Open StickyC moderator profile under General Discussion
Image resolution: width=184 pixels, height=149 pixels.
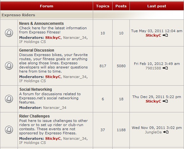pos(53,77)
